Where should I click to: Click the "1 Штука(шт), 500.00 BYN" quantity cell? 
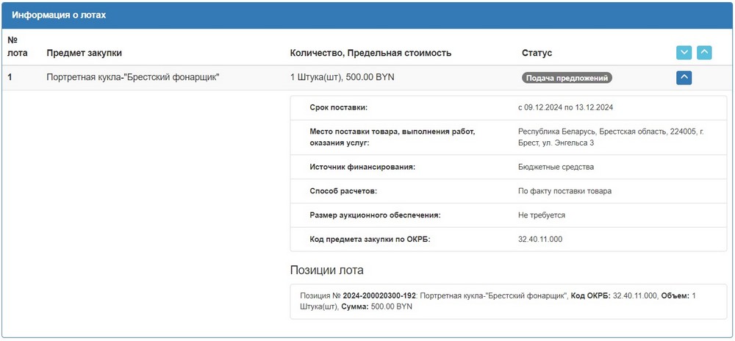click(x=343, y=77)
